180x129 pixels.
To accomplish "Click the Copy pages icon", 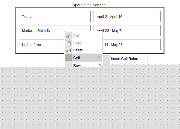I will [x=68, y=43].
